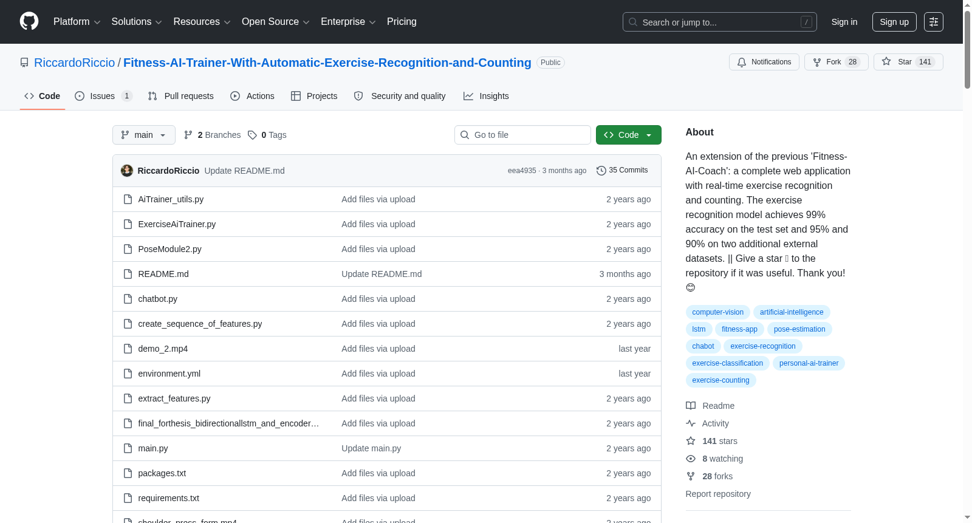
Task: Expand the Enterprise menu
Action: tap(348, 22)
